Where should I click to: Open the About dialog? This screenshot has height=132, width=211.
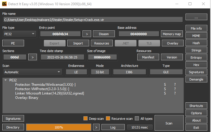[196, 120]
